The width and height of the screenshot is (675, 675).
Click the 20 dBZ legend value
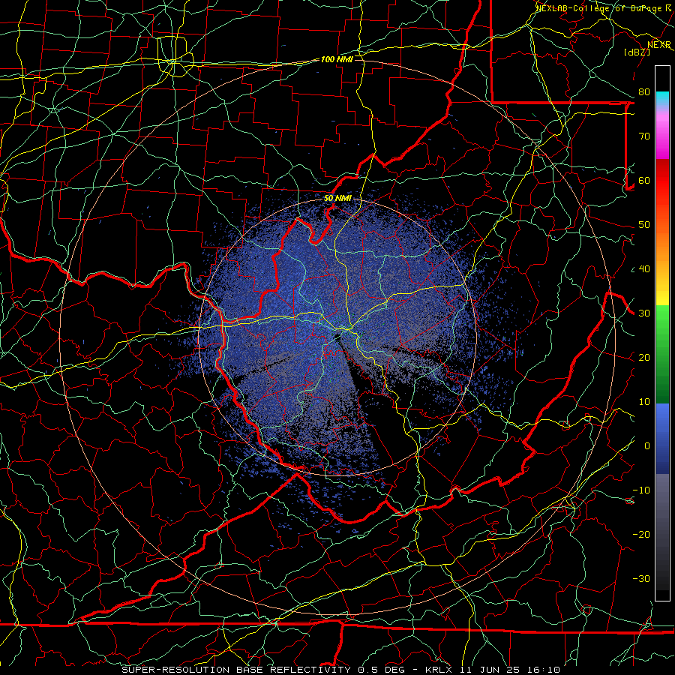pyautogui.click(x=644, y=357)
